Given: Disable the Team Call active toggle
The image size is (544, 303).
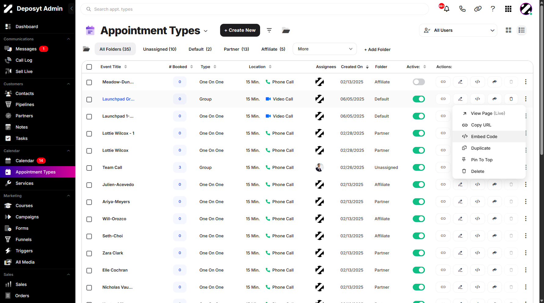Looking at the screenshot, I should click(419, 167).
